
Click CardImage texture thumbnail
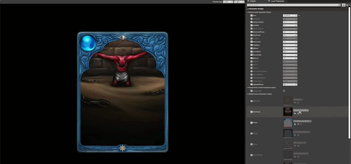tap(288, 112)
